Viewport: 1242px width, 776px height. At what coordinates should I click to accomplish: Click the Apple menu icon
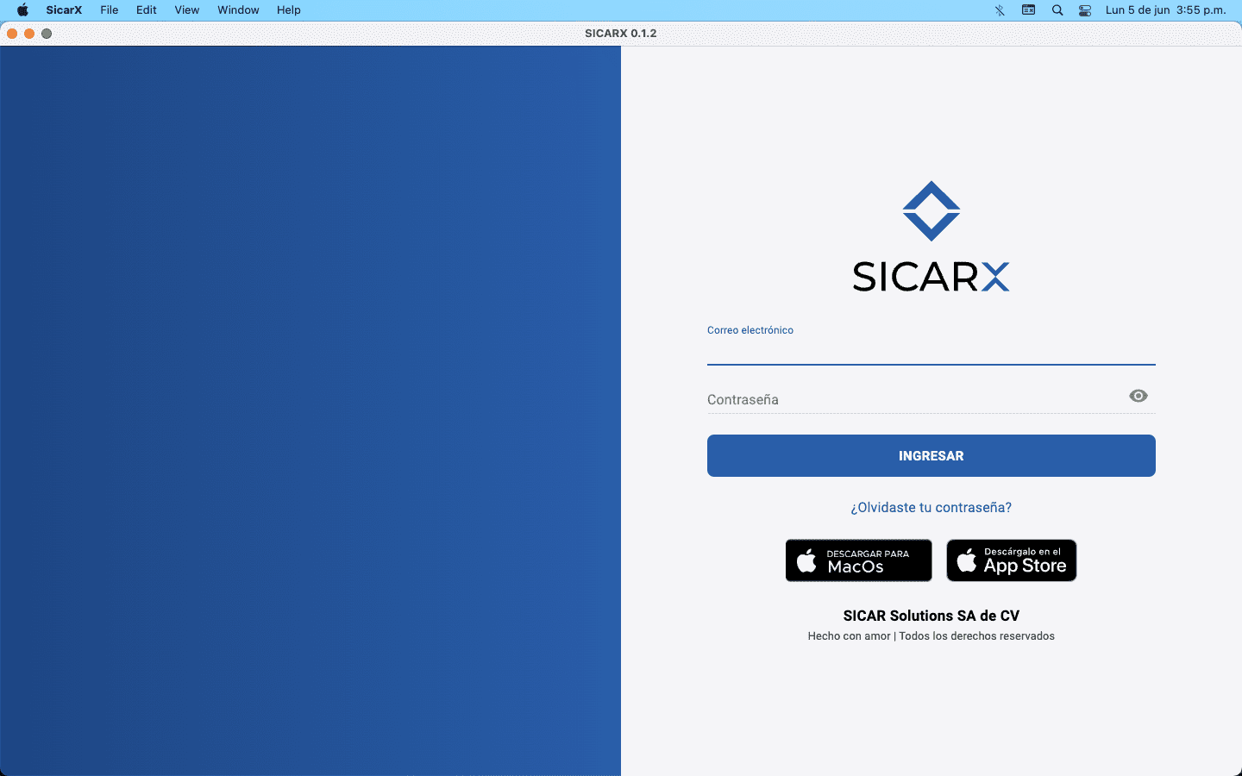click(22, 9)
